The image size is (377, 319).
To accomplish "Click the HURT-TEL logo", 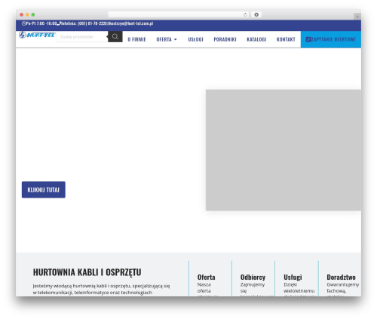I will point(37,35).
